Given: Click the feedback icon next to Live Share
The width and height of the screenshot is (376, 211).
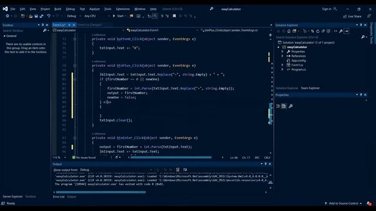Looking at the screenshot, I should pos(369,16).
